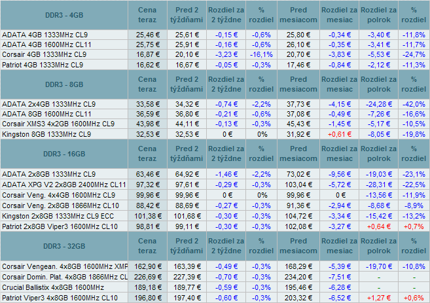Click the red +0,7% percent value
The image size is (430, 303).
point(414,226)
